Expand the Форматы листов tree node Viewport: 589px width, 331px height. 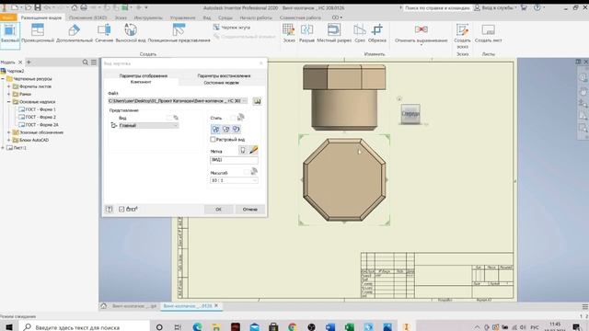(8, 86)
